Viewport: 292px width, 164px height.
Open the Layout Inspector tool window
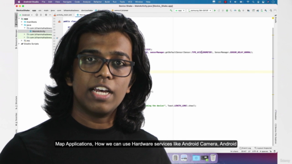click(x=263, y=148)
